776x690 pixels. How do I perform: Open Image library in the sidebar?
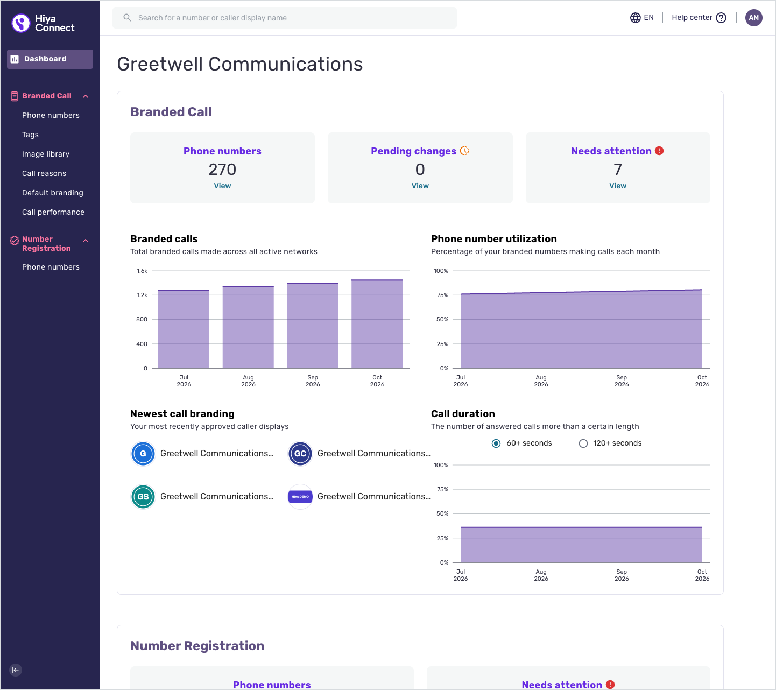click(46, 154)
